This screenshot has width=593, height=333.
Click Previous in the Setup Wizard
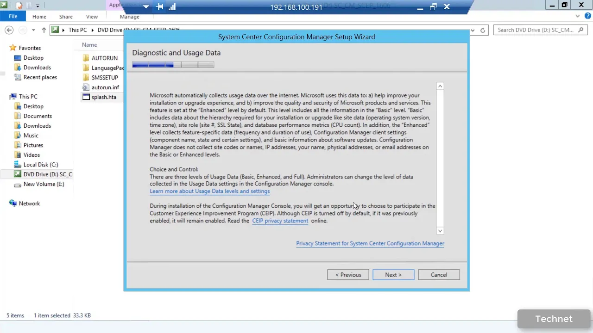(x=348, y=275)
